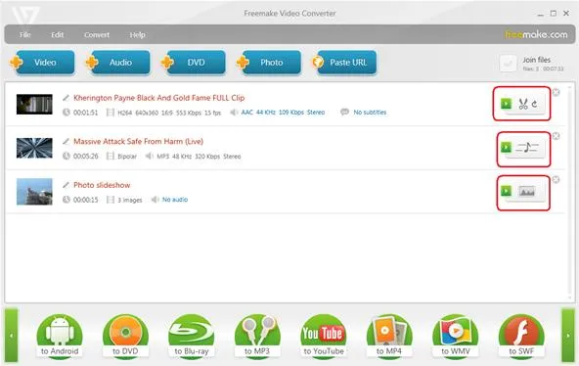Toggle the Join files switch
Viewport: 579px width, 366px height.
tap(509, 64)
